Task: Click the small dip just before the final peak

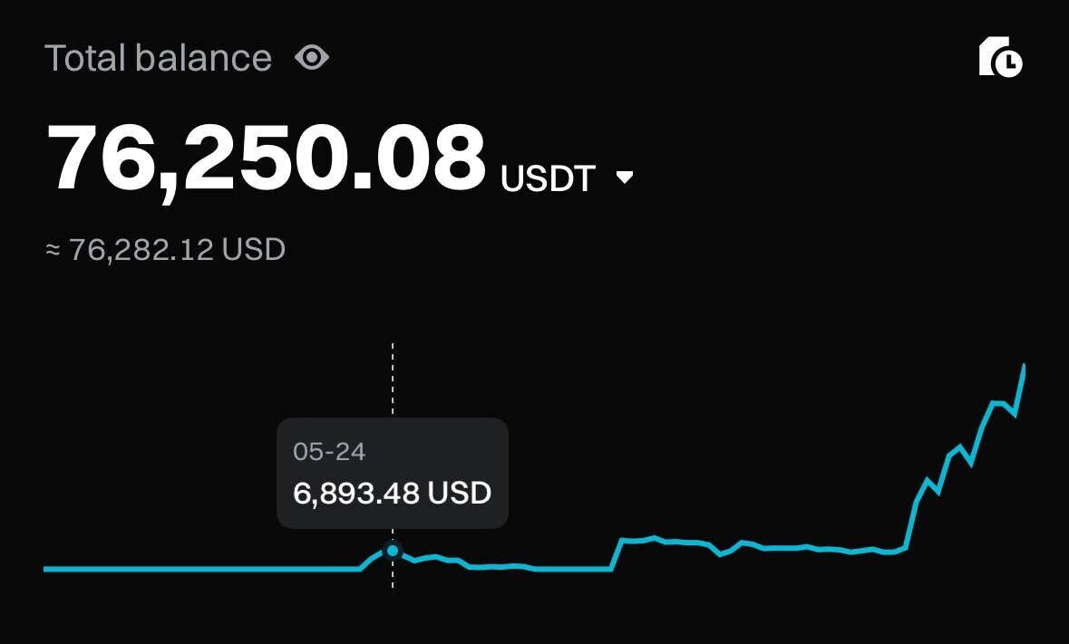Action: (1015, 415)
